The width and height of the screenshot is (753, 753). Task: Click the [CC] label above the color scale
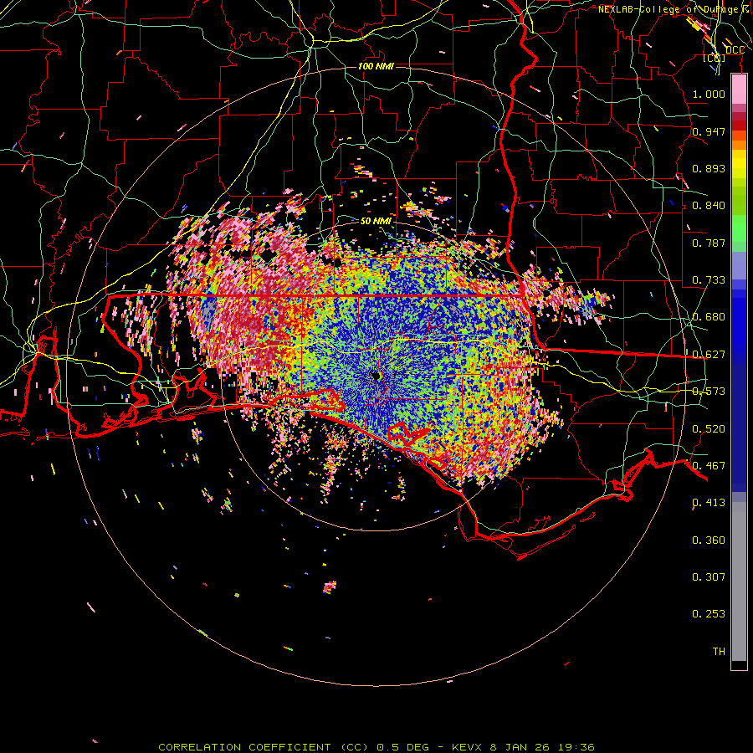click(x=715, y=58)
